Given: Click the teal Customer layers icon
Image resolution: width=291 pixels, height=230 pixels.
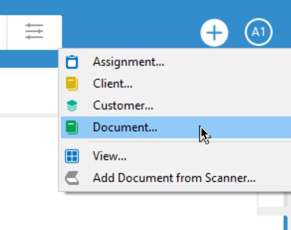Looking at the screenshot, I should tap(72, 106).
